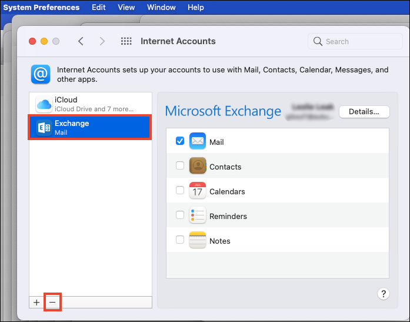The height and width of the screenshot is (322, 410).
Task: Click the Reminders app icon
Action: [198, 215]
